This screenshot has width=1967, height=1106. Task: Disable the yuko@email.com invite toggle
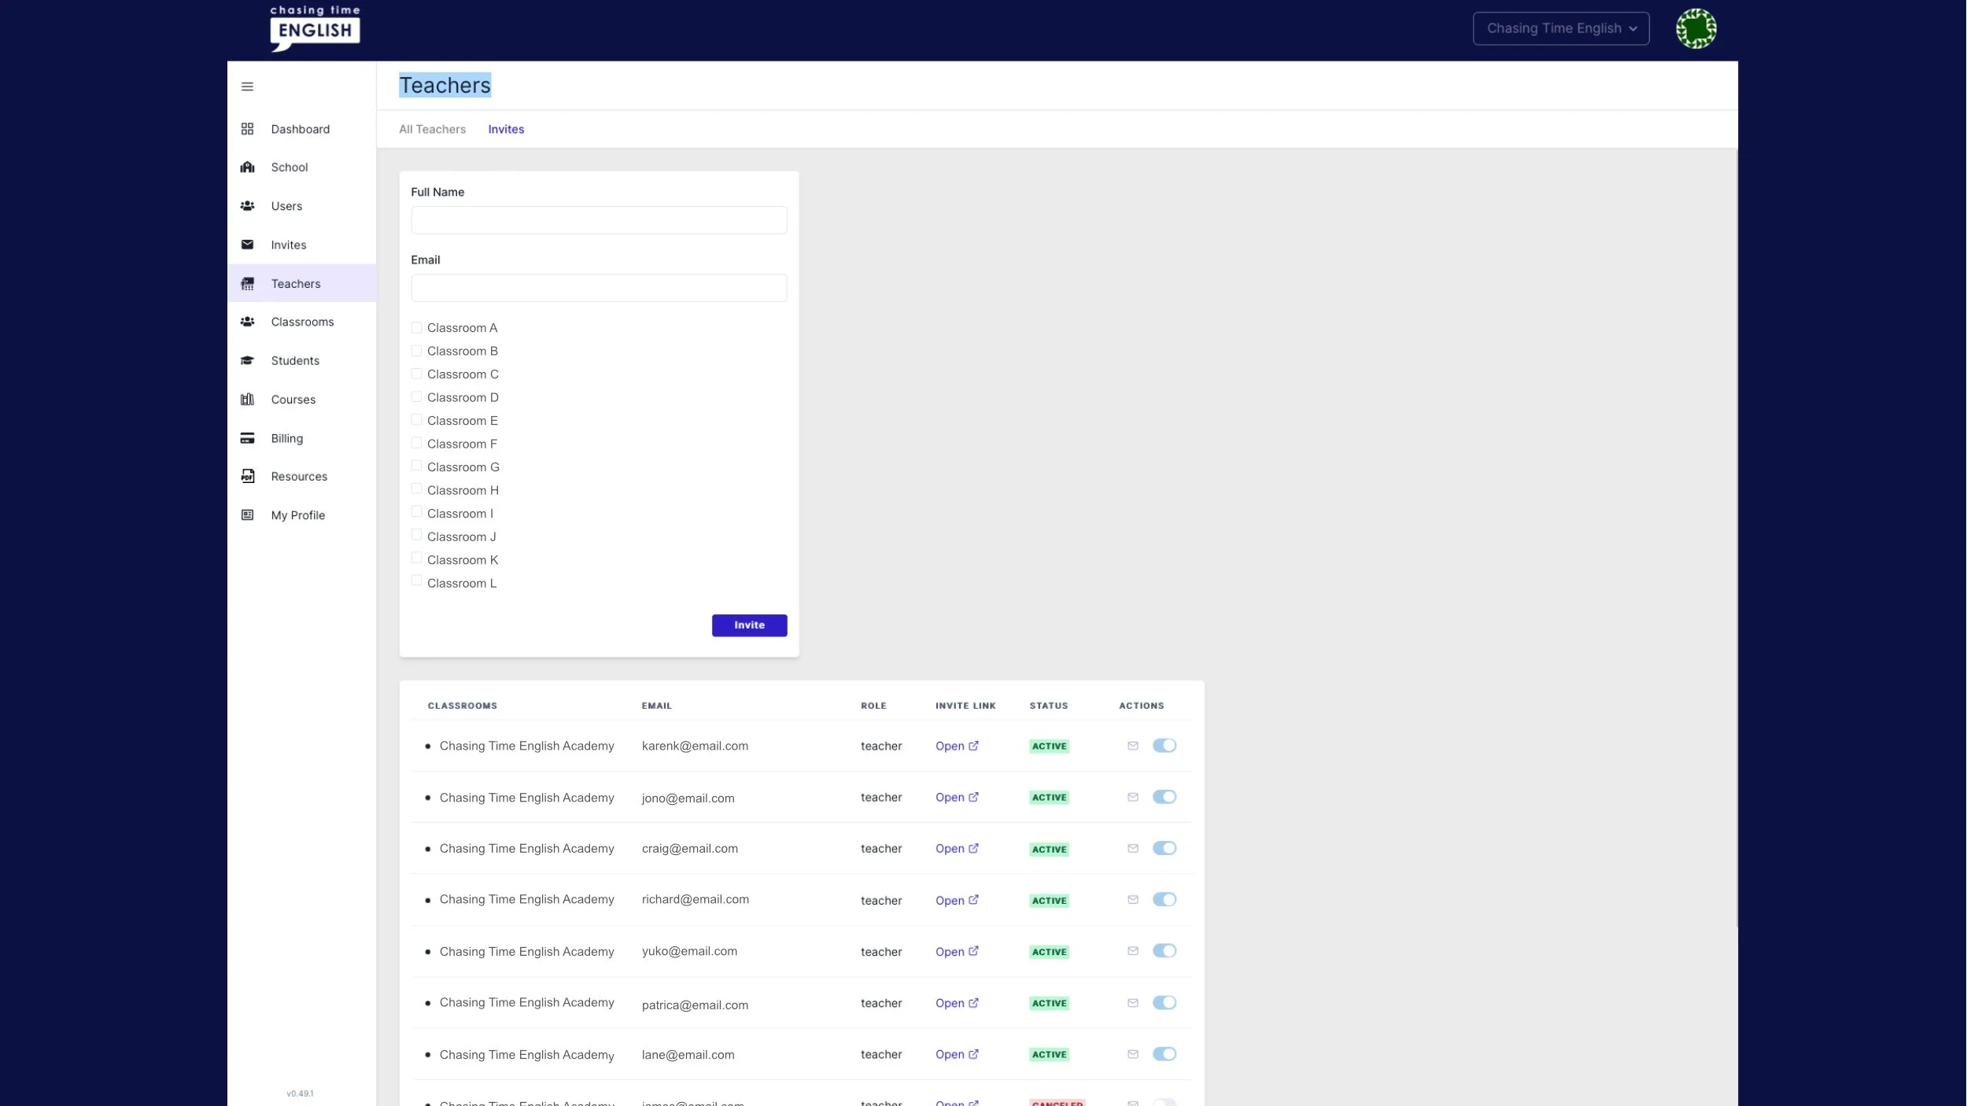[x=1164, y=951]
